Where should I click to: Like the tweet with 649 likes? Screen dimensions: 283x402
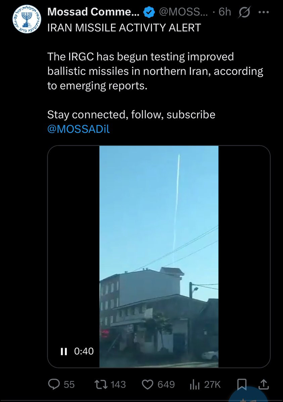(148, 384)
